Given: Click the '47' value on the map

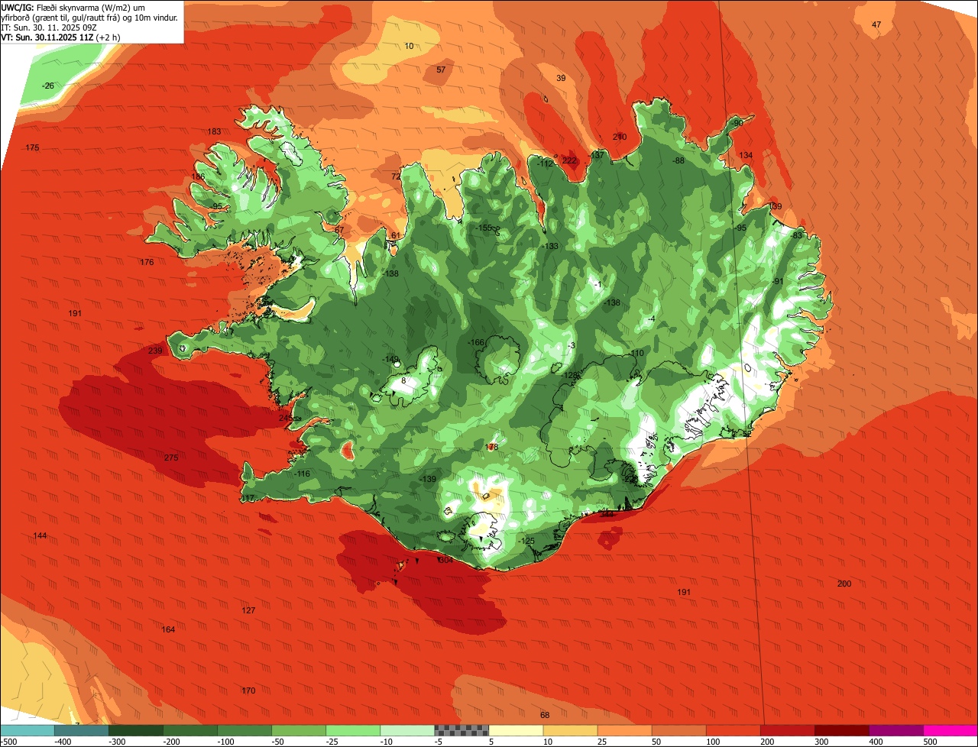Looking at the screenshot, I should point(876,24).
